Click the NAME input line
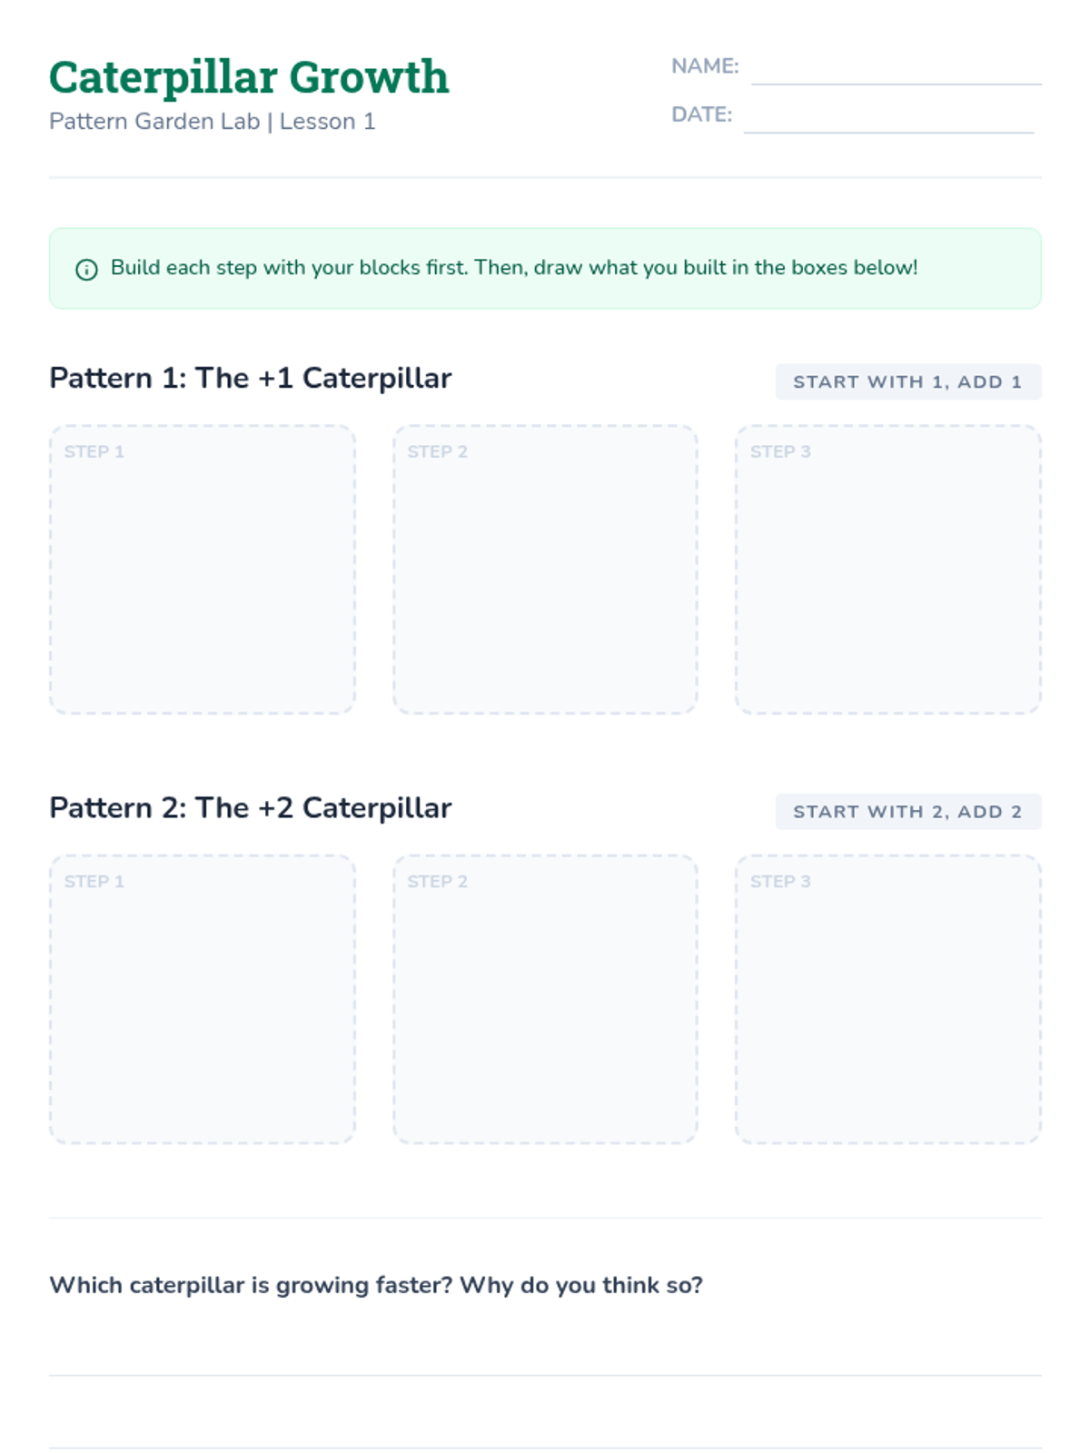Image resolution: width=1090 pixels, height=1453 pixels. tap(895, 71)
